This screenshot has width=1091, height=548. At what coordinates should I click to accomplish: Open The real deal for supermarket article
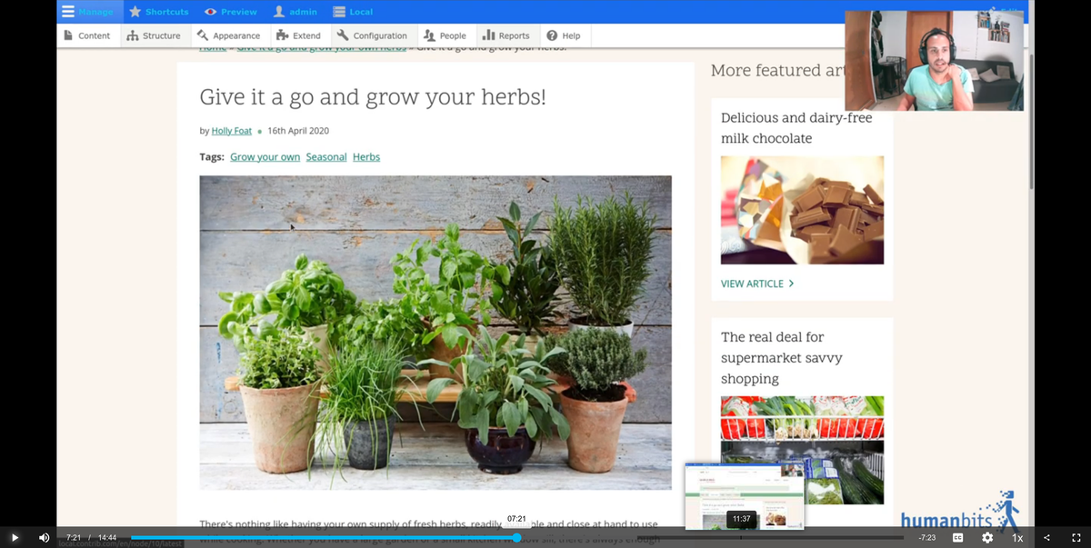781,357
